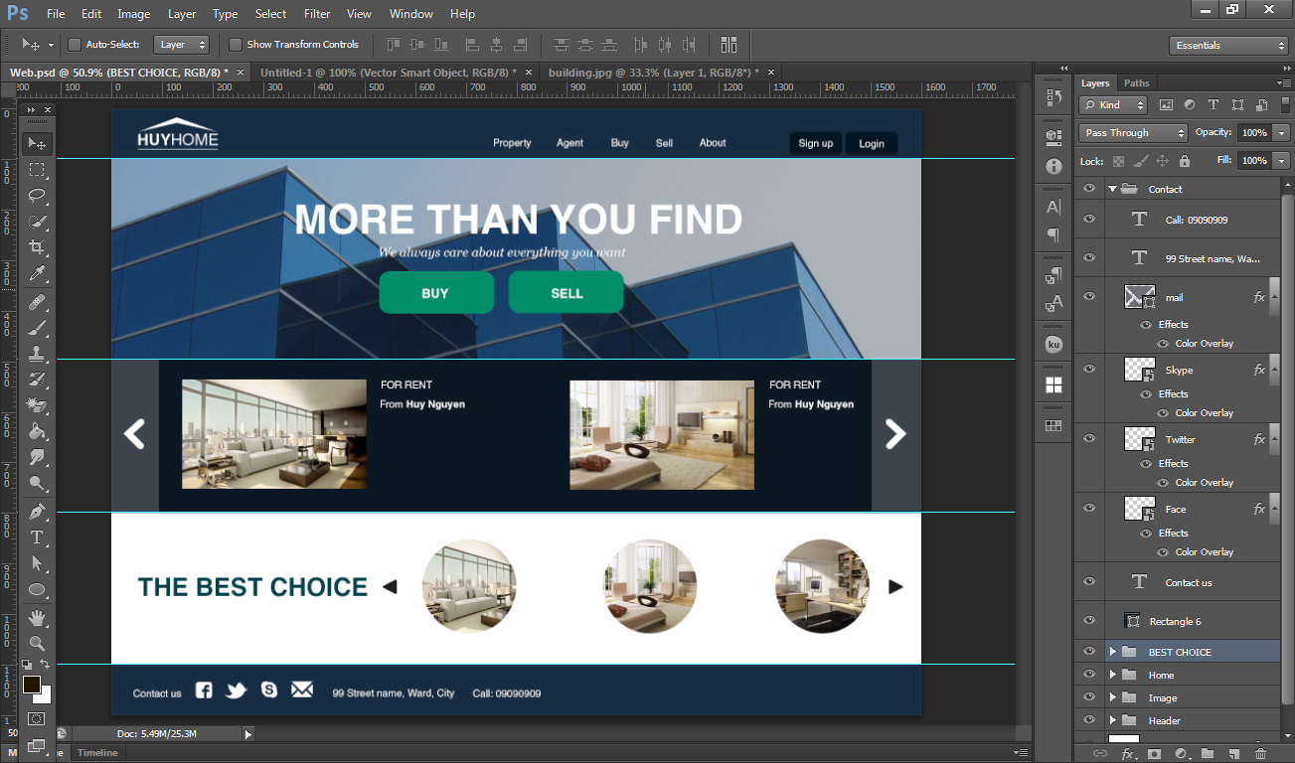This screenshot has height=763, width=1295.
Task: Select the Crop tool
Action: (x=37, y=248)
